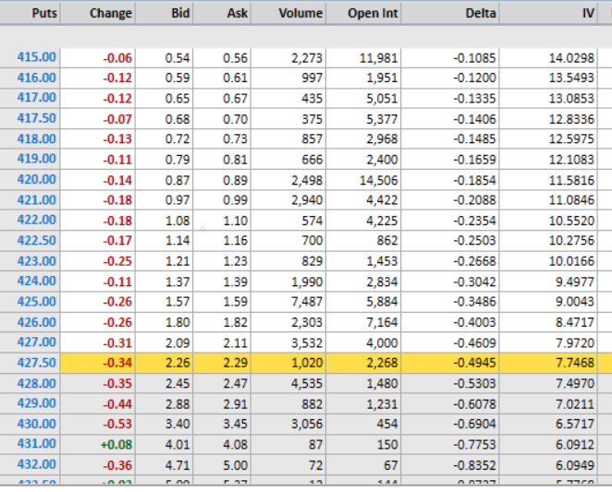Screen dimensions: 612x492
Task: Open the 427.00 put strike
Action: [36, 342]
